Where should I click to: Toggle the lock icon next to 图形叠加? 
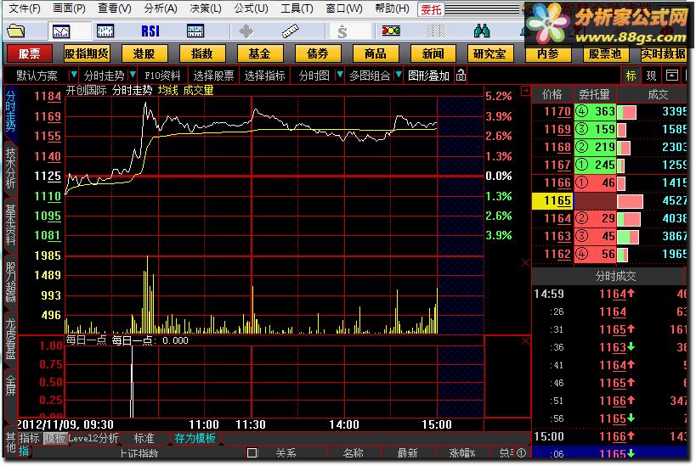click(x=461, y=76)
